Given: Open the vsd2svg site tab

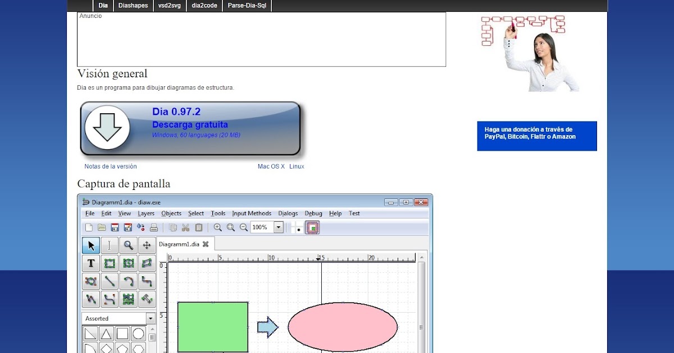Looking at the screenshot, I should click(x=170, y=6).
